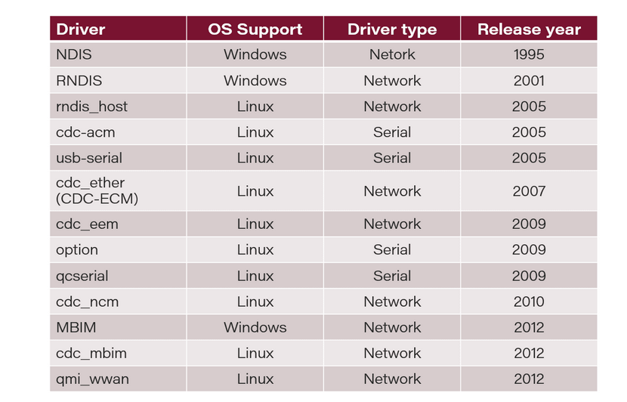Click the cdc_ncm driver cell
This screenshot has width=627, height=402.
(87, 301)
